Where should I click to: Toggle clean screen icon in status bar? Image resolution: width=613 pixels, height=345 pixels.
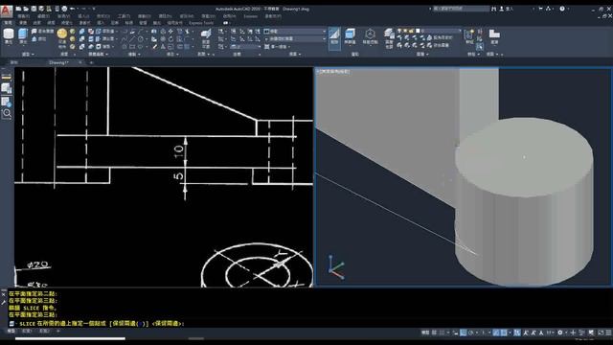tap(601, 333)
